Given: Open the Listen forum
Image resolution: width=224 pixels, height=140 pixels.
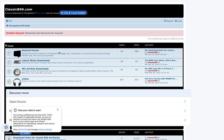Looking at the screenshot, I should (x=25, y=79).
